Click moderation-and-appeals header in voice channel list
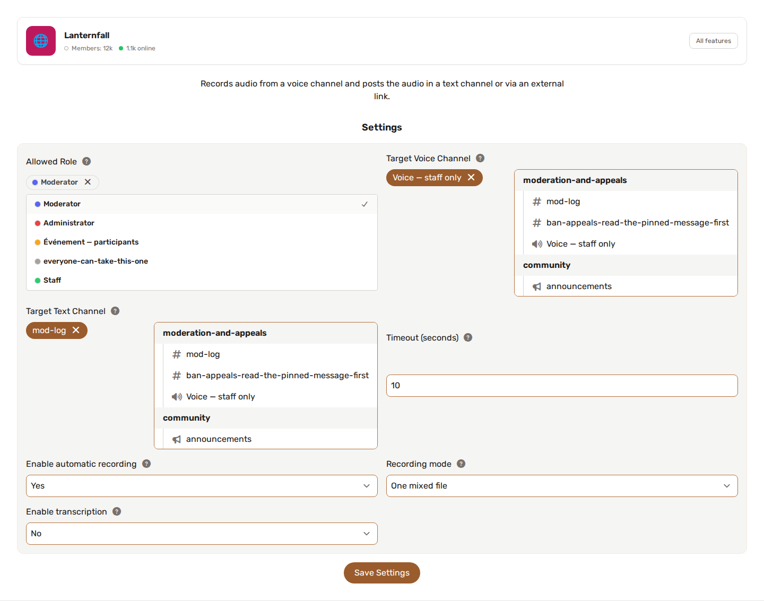Viewport: 764px width, 601px height. click(626, 180)
